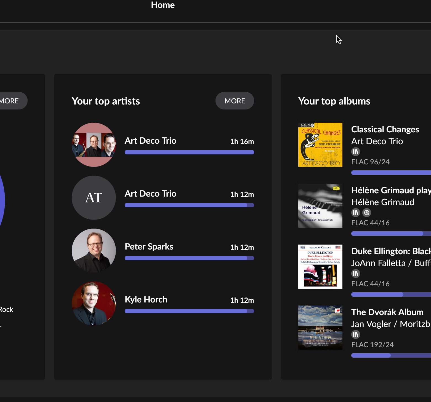Click the Home heading at the top
The width and height of the screenshot is (431, 402).
163,5
